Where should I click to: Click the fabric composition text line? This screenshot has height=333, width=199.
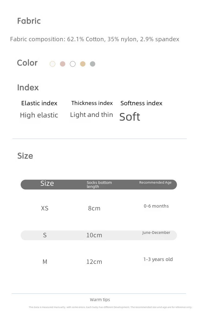(x=95, y=39)
